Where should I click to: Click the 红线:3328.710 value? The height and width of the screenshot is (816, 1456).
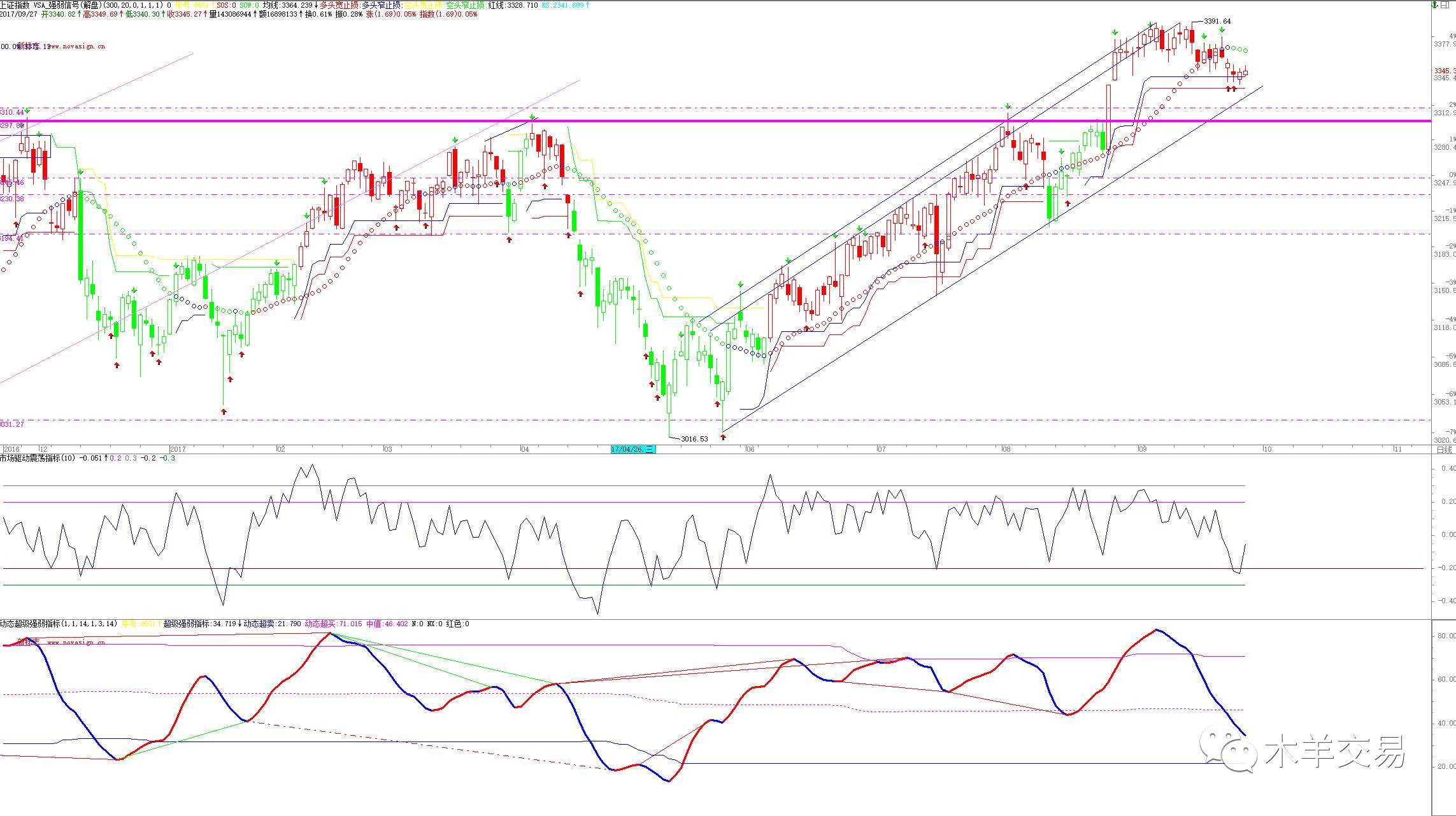pos(513,5)
